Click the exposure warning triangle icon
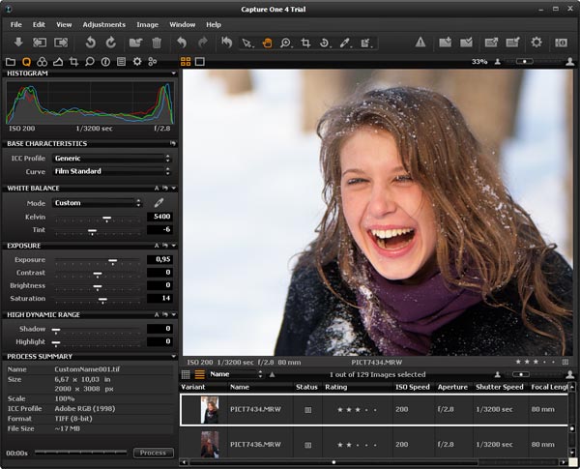 point(420,43)
